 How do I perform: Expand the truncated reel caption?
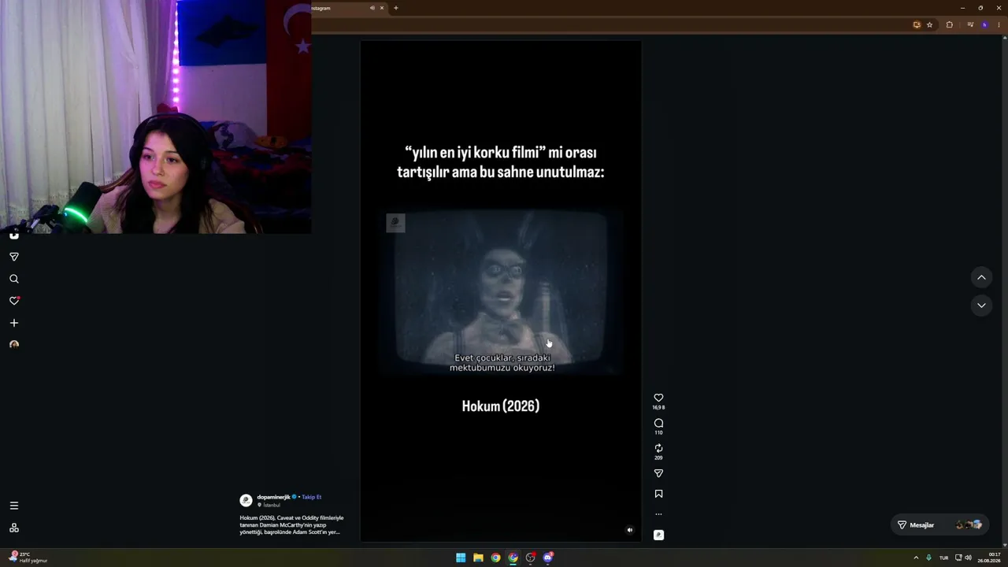click(291, 524)
